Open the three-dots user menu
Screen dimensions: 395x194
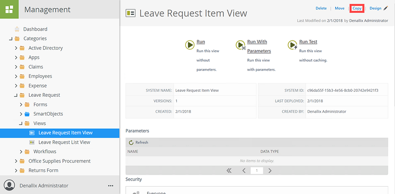[111, 186]
